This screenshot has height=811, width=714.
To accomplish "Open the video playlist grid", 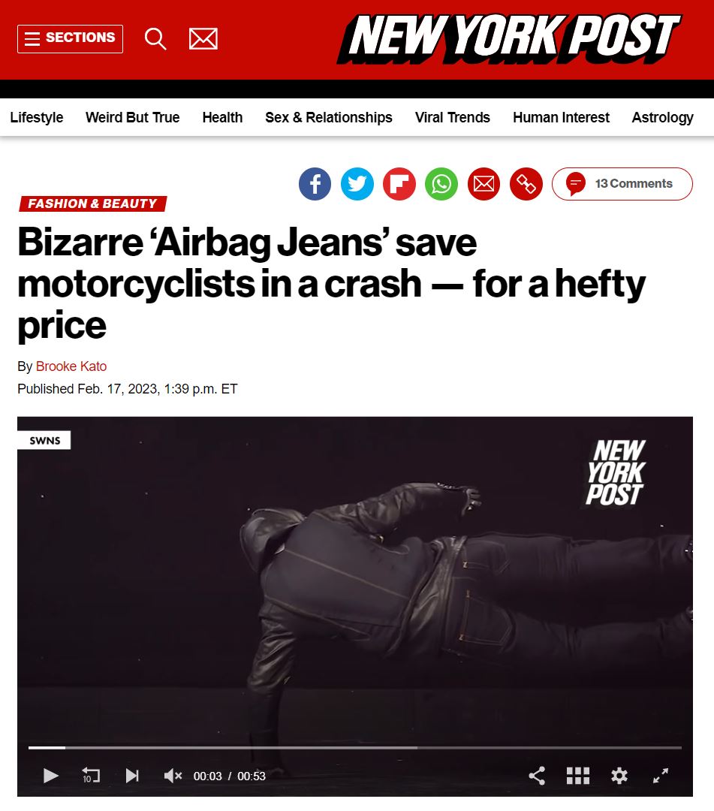I will [578, 776].
